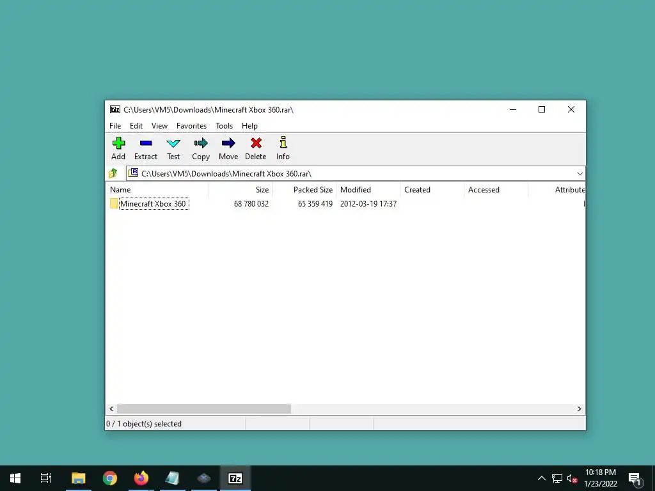Open the Tools menu
The height and width of the screenshot is (491, 655).
click(224, 126)
